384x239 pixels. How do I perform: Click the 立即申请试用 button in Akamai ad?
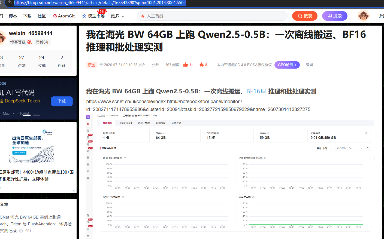pyautogui.click(x=19, y=153)
